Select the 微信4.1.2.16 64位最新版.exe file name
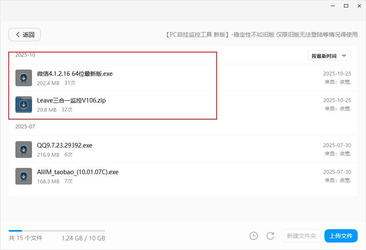The image size is (366, 250). pos(75,74)
